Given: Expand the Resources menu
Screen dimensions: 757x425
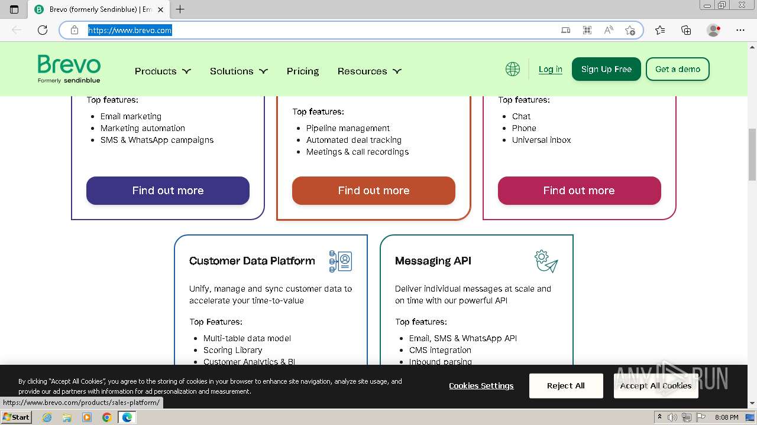Looking at the screenshot, I should pyautogui.click(x=370, y=71).
